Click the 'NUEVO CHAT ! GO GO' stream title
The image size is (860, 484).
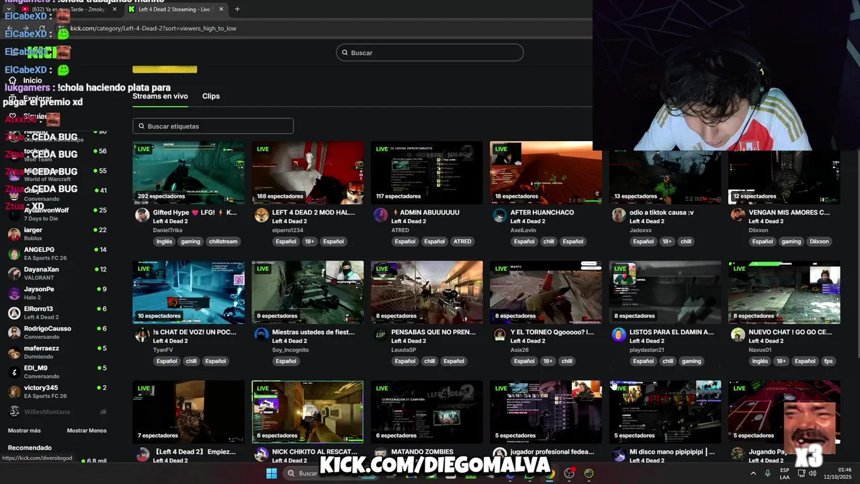(790, 332)
